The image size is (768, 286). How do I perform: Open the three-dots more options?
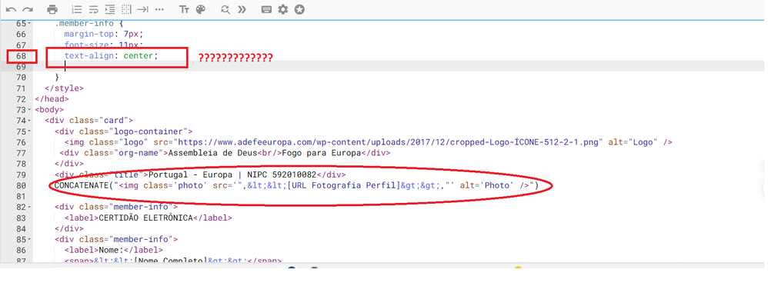159,9
